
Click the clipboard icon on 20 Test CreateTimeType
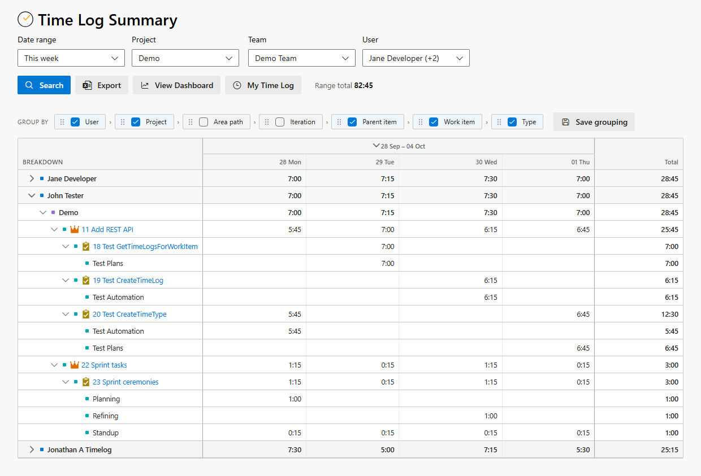click(x=86, y=314)
